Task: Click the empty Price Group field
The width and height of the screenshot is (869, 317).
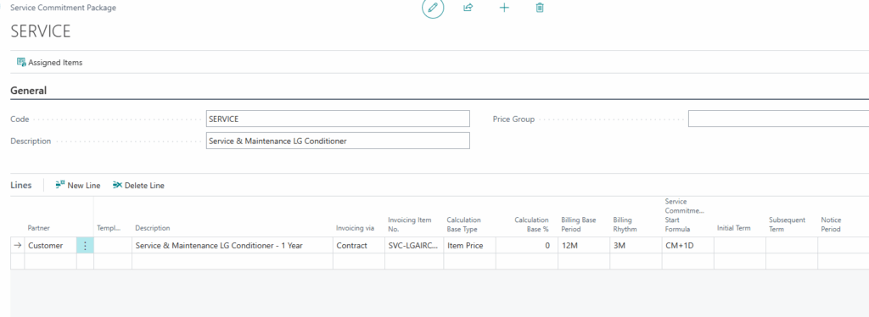Action: [x=778, y=119]
